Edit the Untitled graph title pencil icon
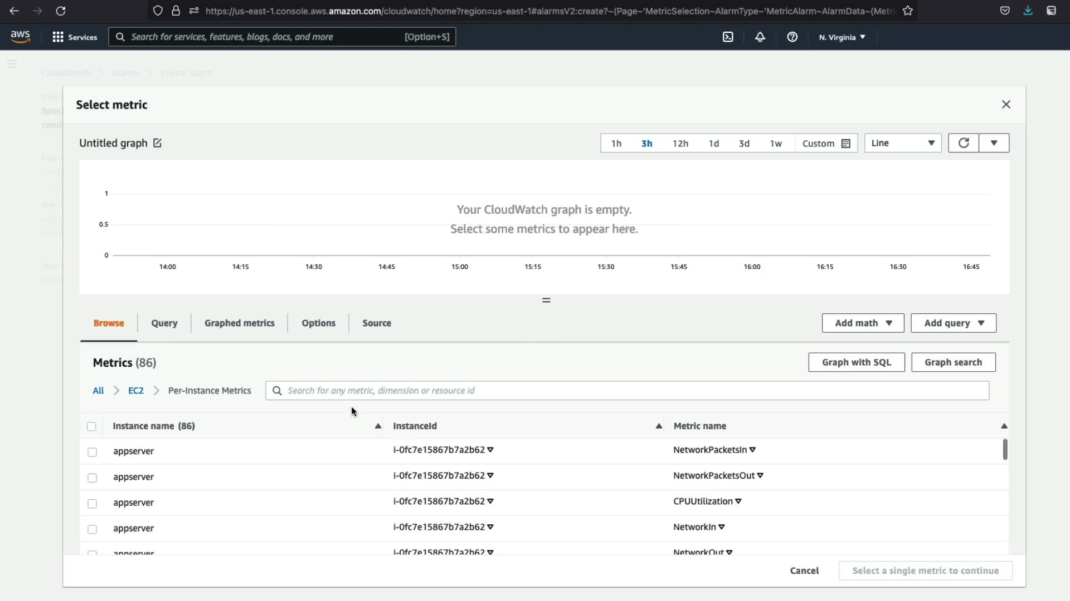This screenshot has height=601, width=1070. click(157, 143)
